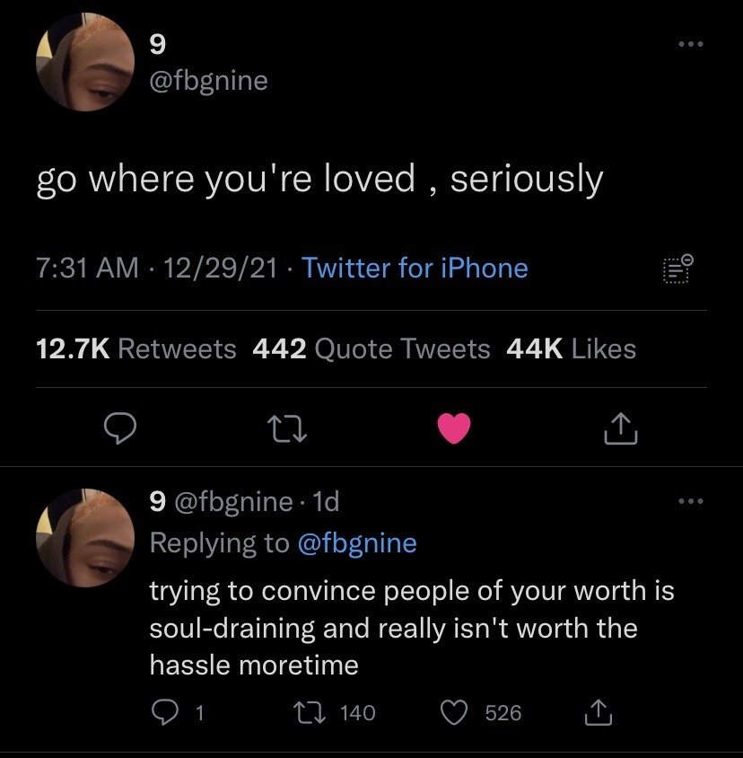Open the @fbgnine handle under name 9
Screen dimensions: 743x758
click(208, 81)
